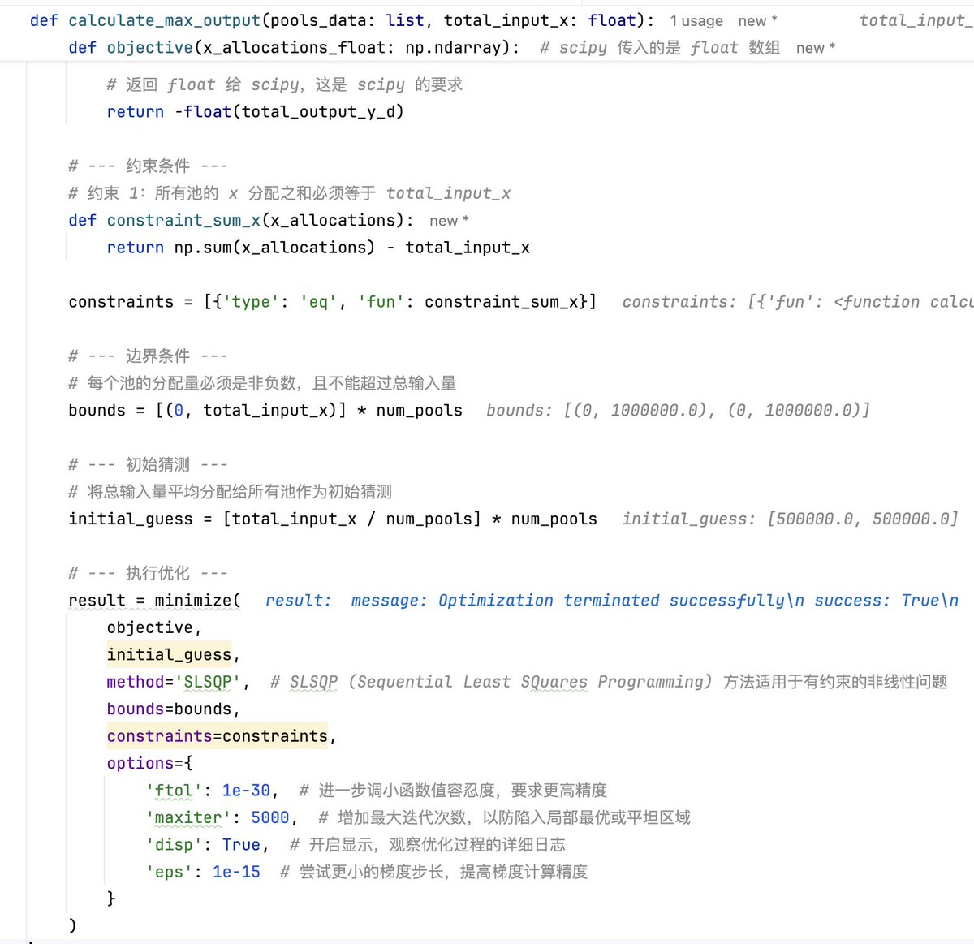Click the inline debug value for bounds
Screen dimensions: 974x944
click(x=677, y=411)
